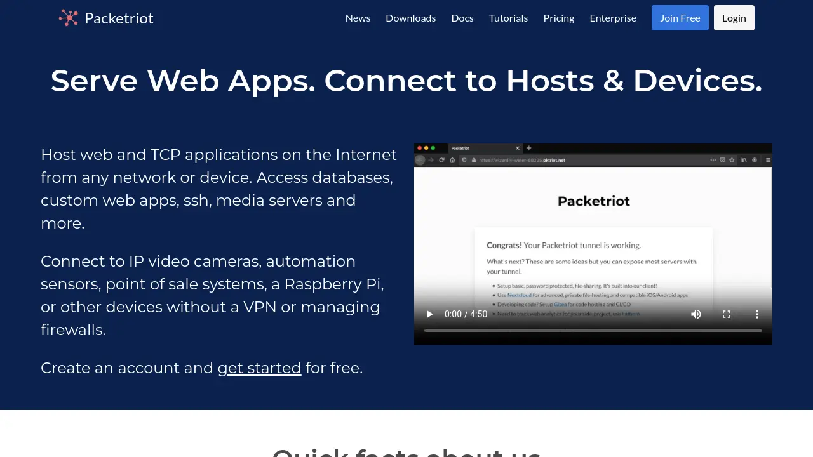The width and height of the screenshot is (813, 457).
Task: Open the video more options menu
Action: pos(757,314)
